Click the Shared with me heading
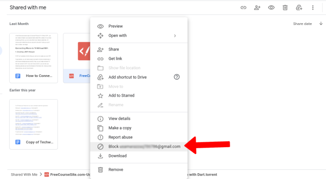This screenshot has height=179, width=326. (x=28, y=8)
